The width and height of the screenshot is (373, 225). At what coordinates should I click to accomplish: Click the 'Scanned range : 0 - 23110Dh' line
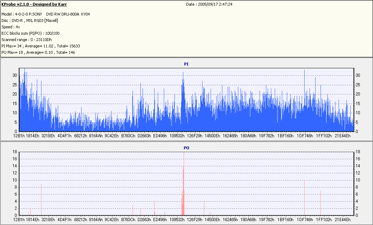27,40
